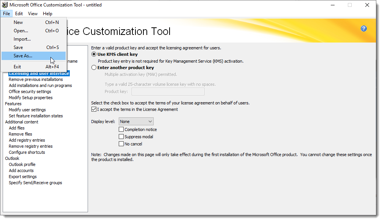The width and height of the screenshot is (382, 221).
Task: Select Add installations and run programs
Action: point(41,85)
